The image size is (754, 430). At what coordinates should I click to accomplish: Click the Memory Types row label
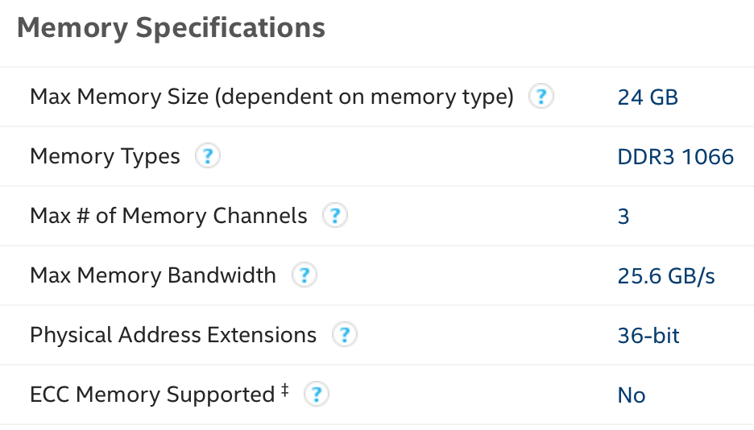[105, 156]
